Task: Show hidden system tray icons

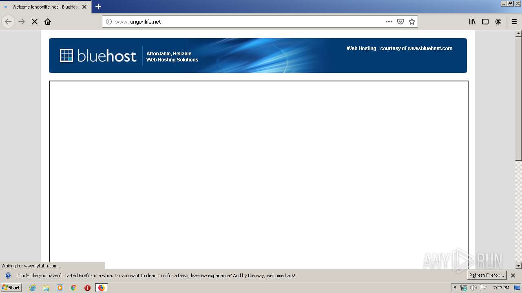Action: pyautogui.click(x=455, y=287)
